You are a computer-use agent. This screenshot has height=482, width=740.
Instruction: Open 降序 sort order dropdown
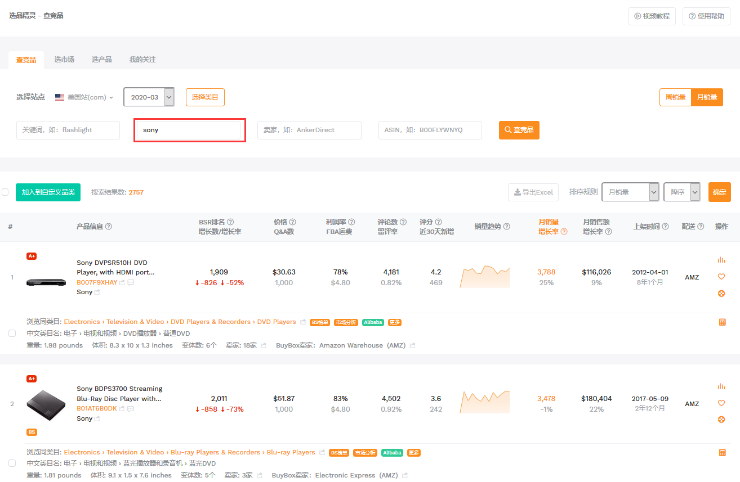pyautogui.click(x=682, y=192)
